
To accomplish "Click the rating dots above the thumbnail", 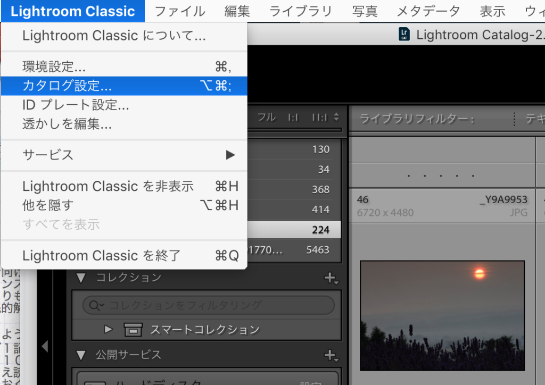I will (441, 176).
